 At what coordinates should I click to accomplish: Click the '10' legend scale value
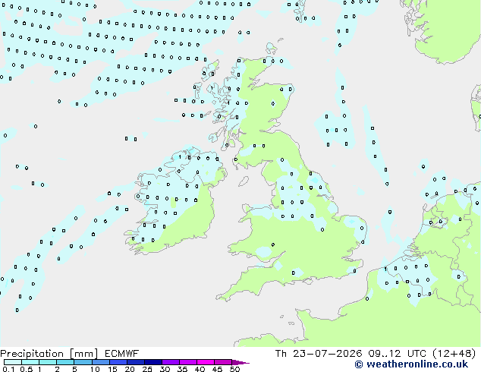point(95,369)
